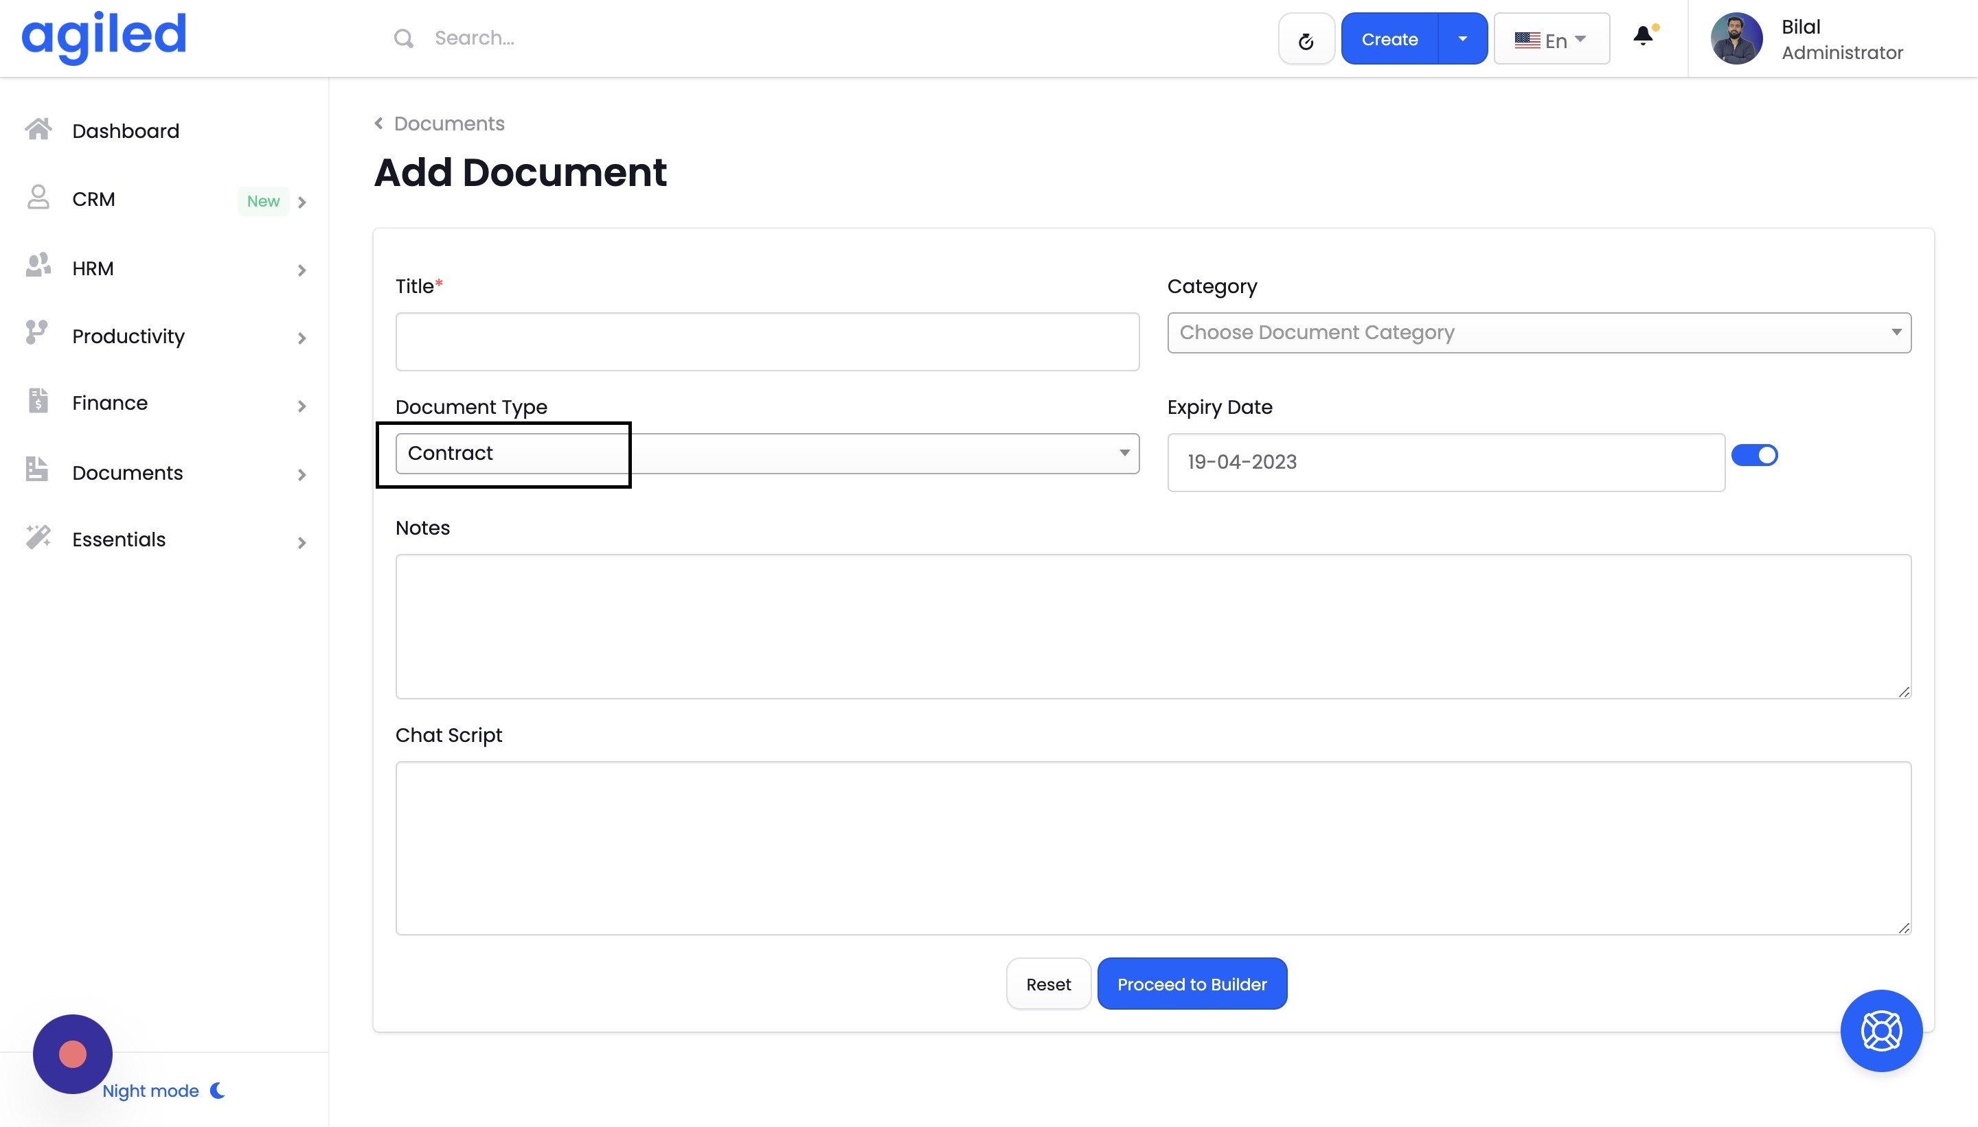Image resolution: width=1978 pixels, height=1127 pixels.
Task: Toggle the Expiry Date switch
Action: pyautogui.click(x=1754, y=455)
